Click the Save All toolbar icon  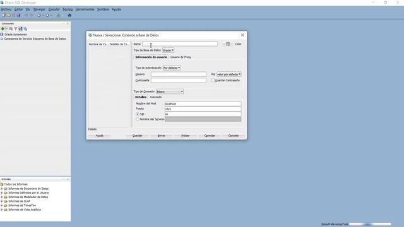coord(18,15)
